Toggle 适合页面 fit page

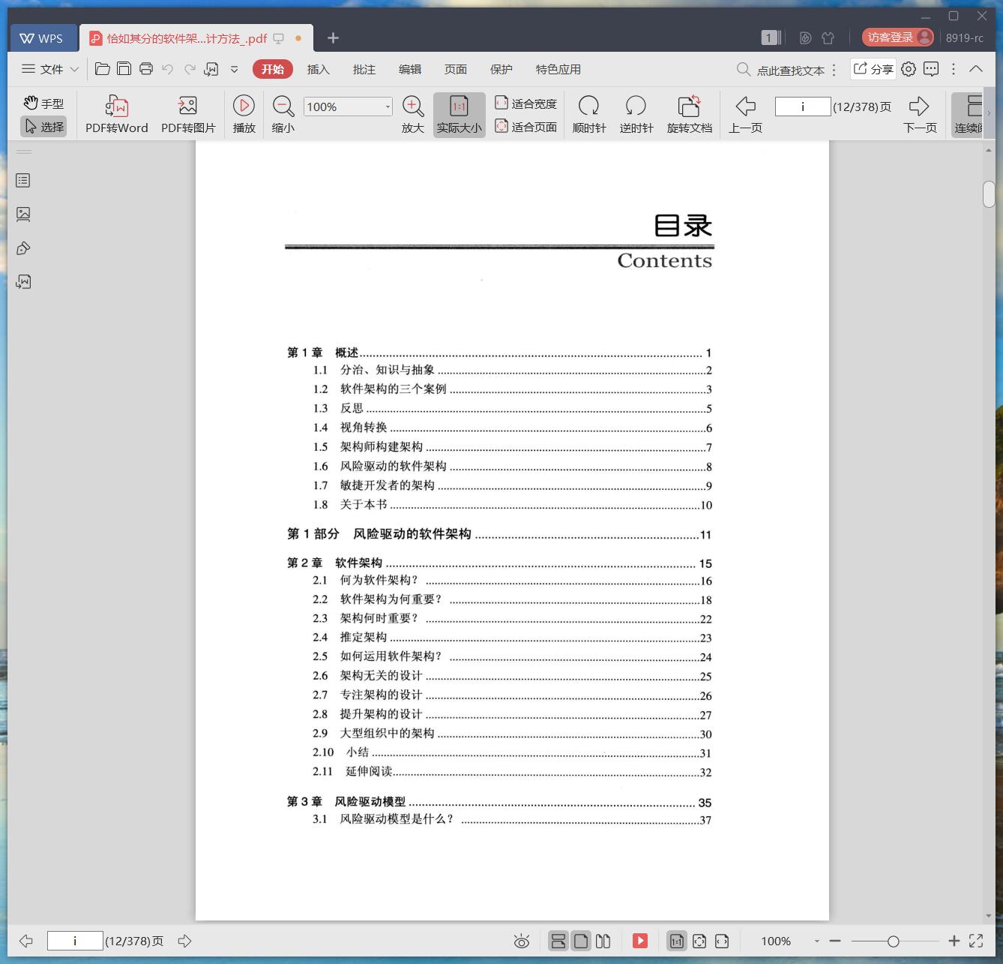point(525,127)
